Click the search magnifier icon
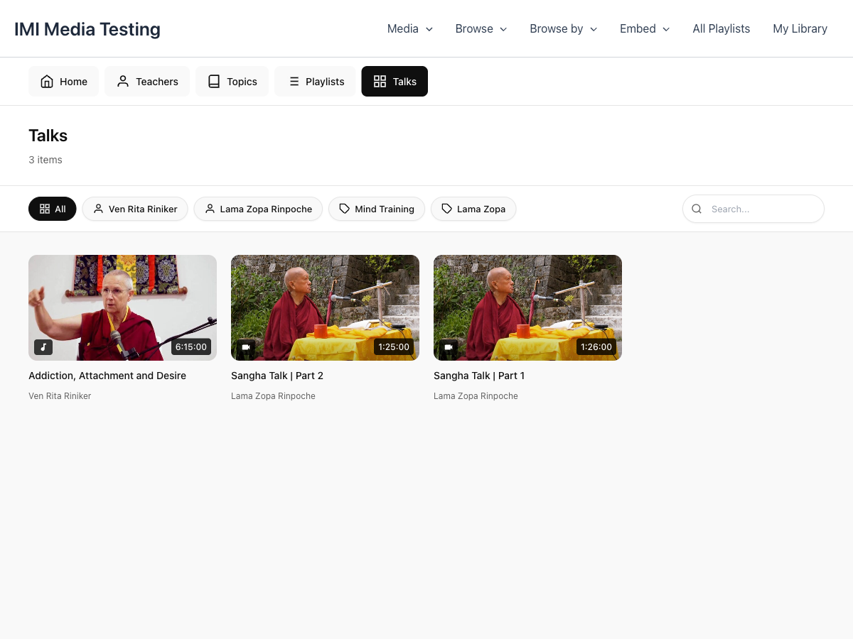 (697, 209)
